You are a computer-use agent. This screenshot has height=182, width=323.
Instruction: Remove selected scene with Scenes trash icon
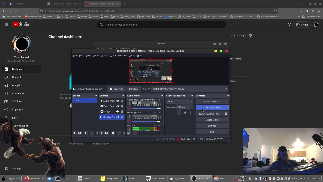[79, 133]
